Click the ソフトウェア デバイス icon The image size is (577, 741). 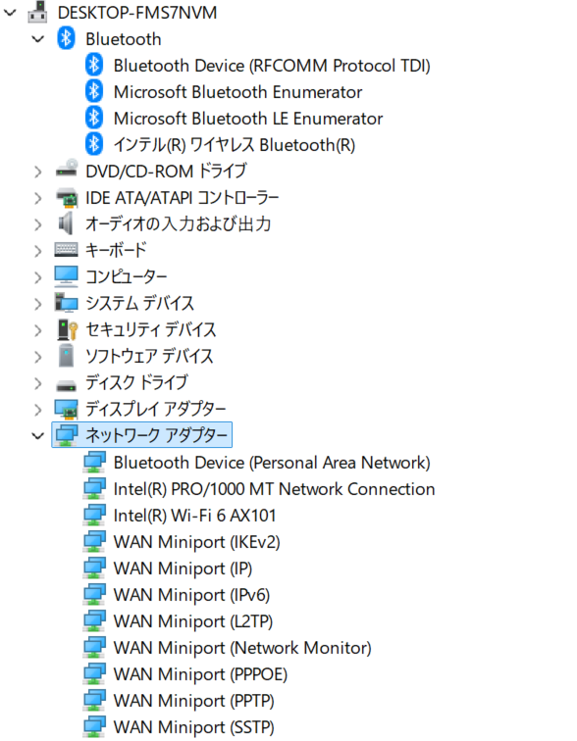(66, 356)
